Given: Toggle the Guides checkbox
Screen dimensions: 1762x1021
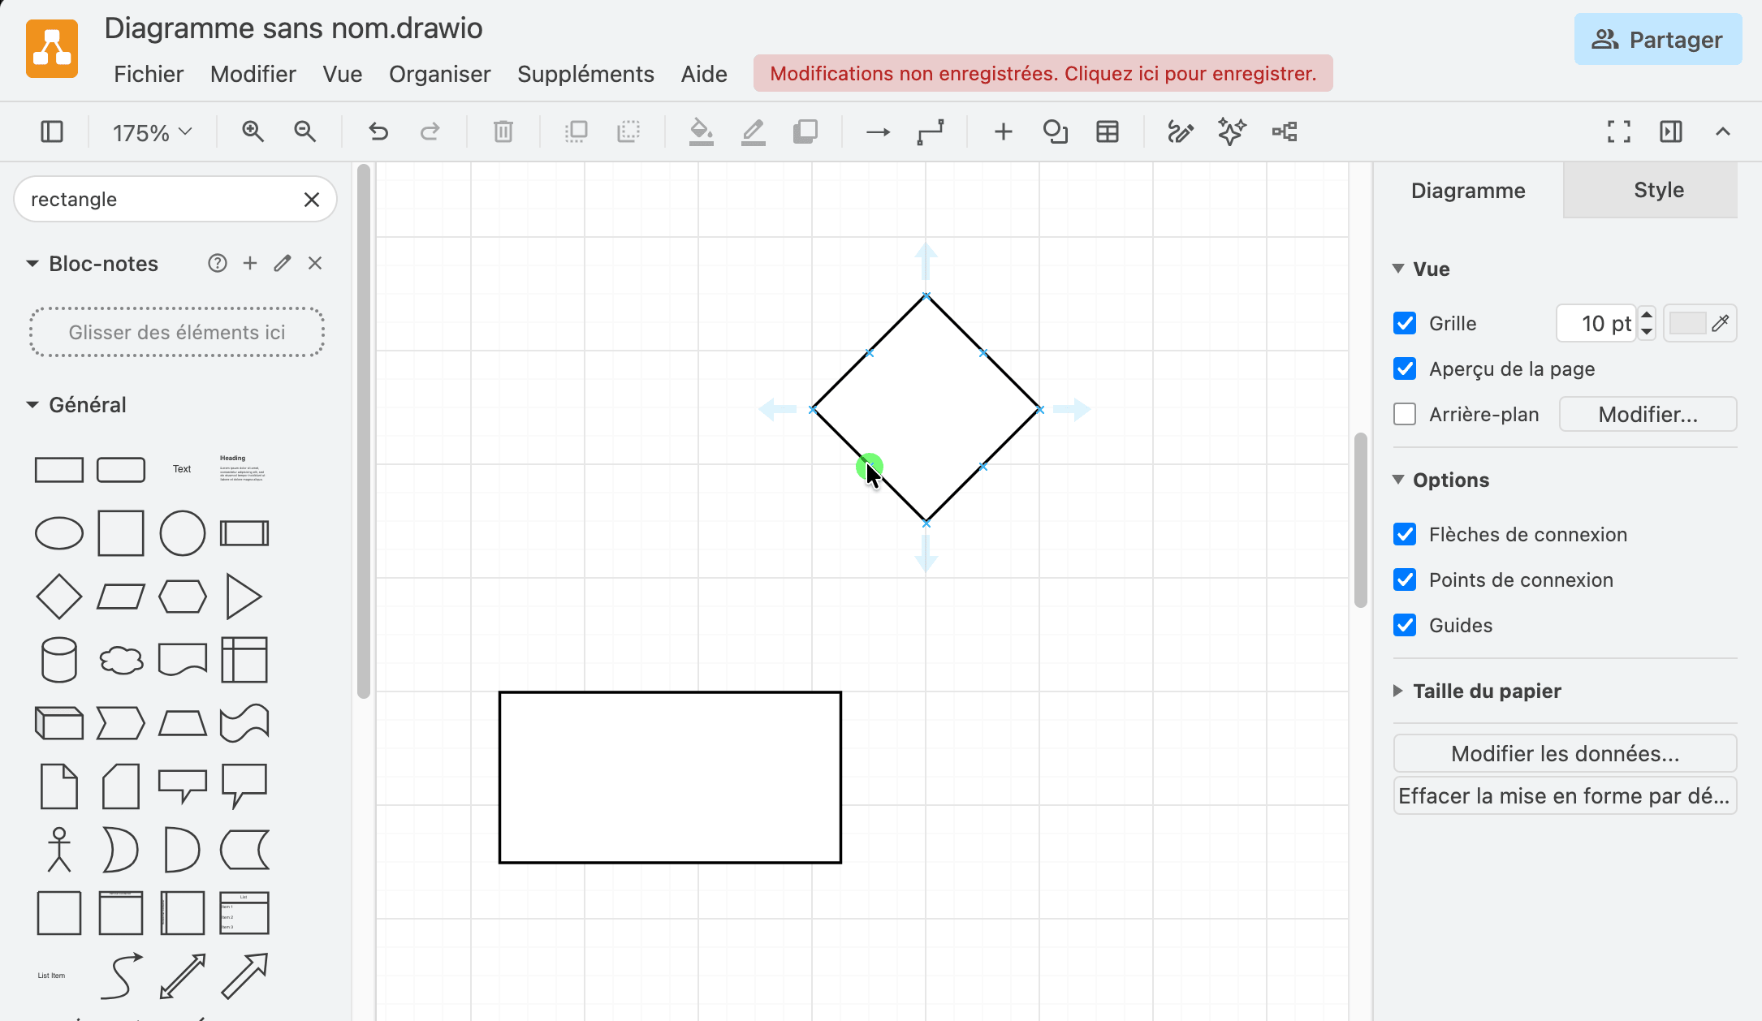Looking at the screenshot, I should click(x=1405, y=625).
